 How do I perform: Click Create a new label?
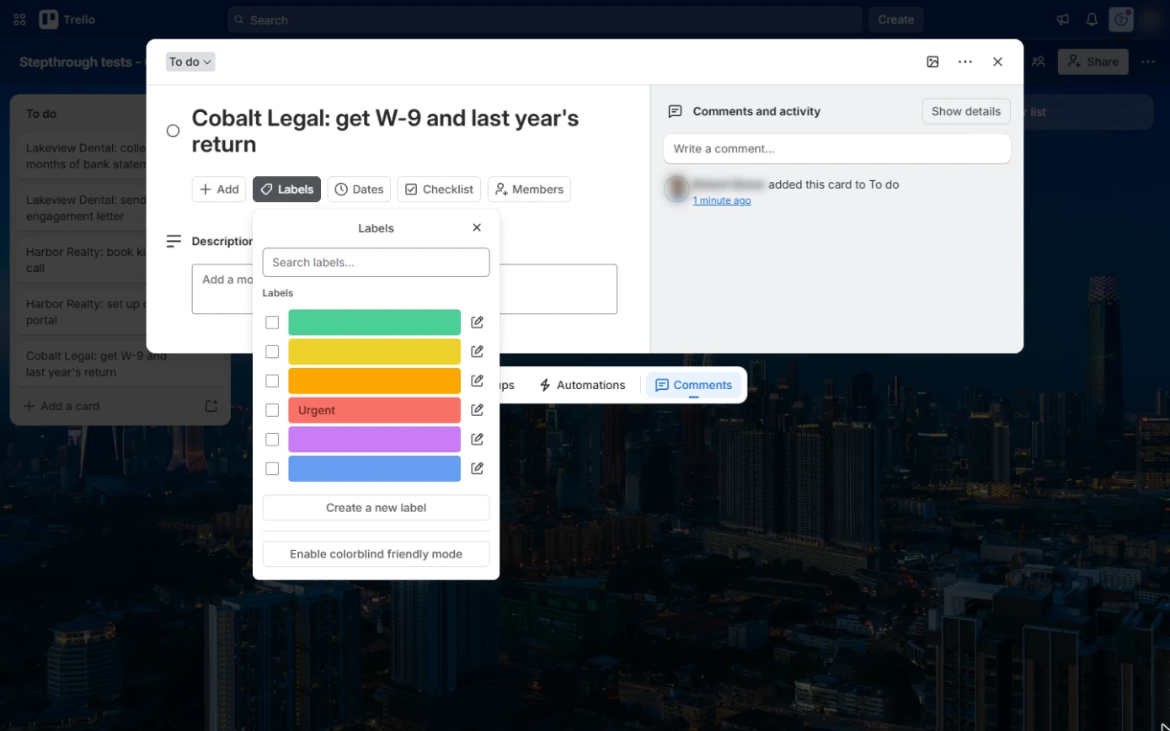tap(376, 508)
